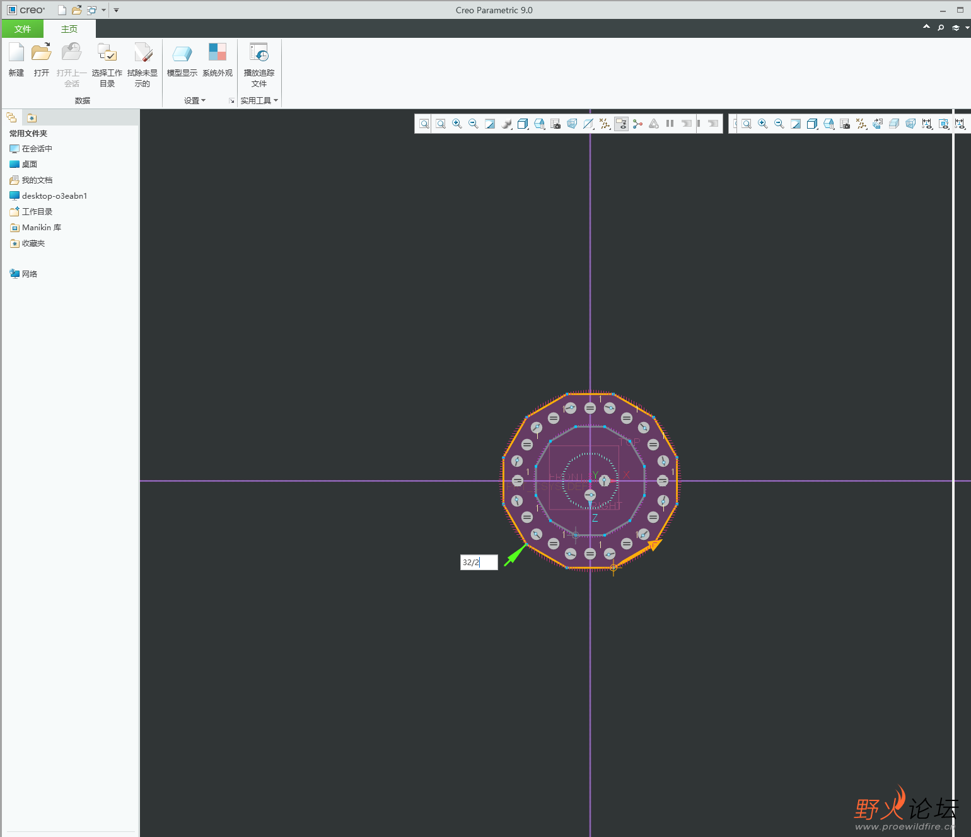Click view manager camera icon on left toolbar
971x837 pixels.
[555, 124]
